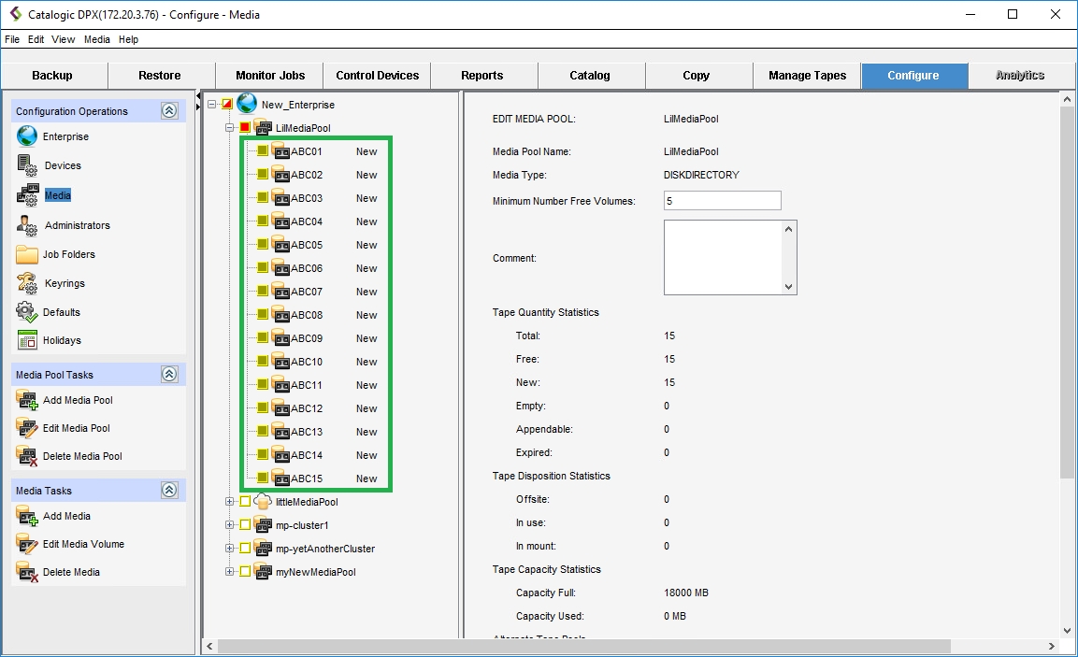The height and width of the screenshot is (657, 1078).
Task: Click the Edit Media Volume icon
Action: point(27,544)
